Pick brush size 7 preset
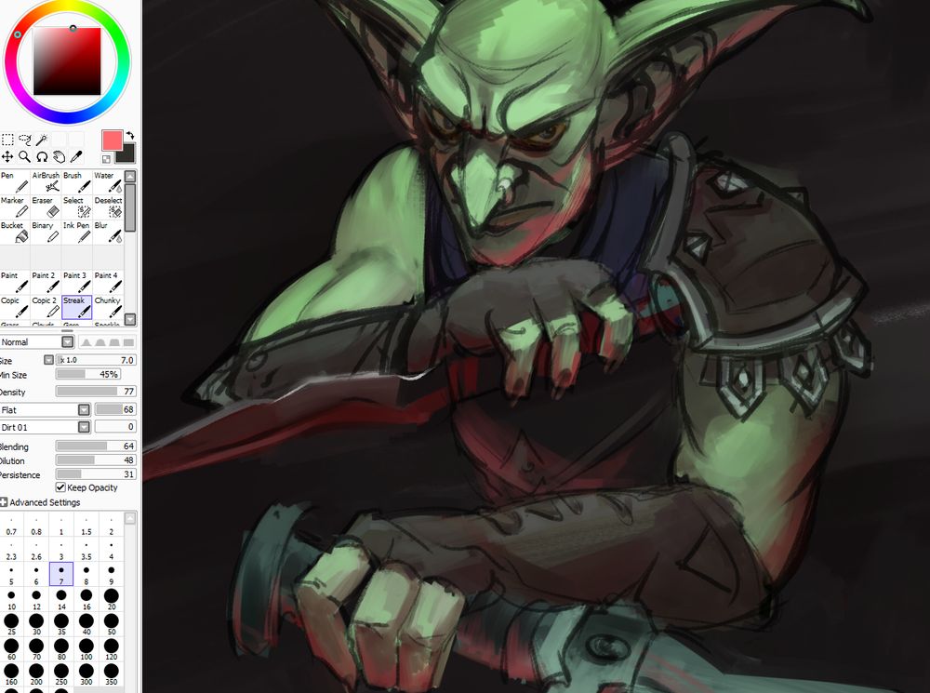 [61, 574]
